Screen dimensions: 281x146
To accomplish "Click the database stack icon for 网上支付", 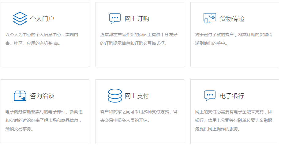I will [115, 96].
